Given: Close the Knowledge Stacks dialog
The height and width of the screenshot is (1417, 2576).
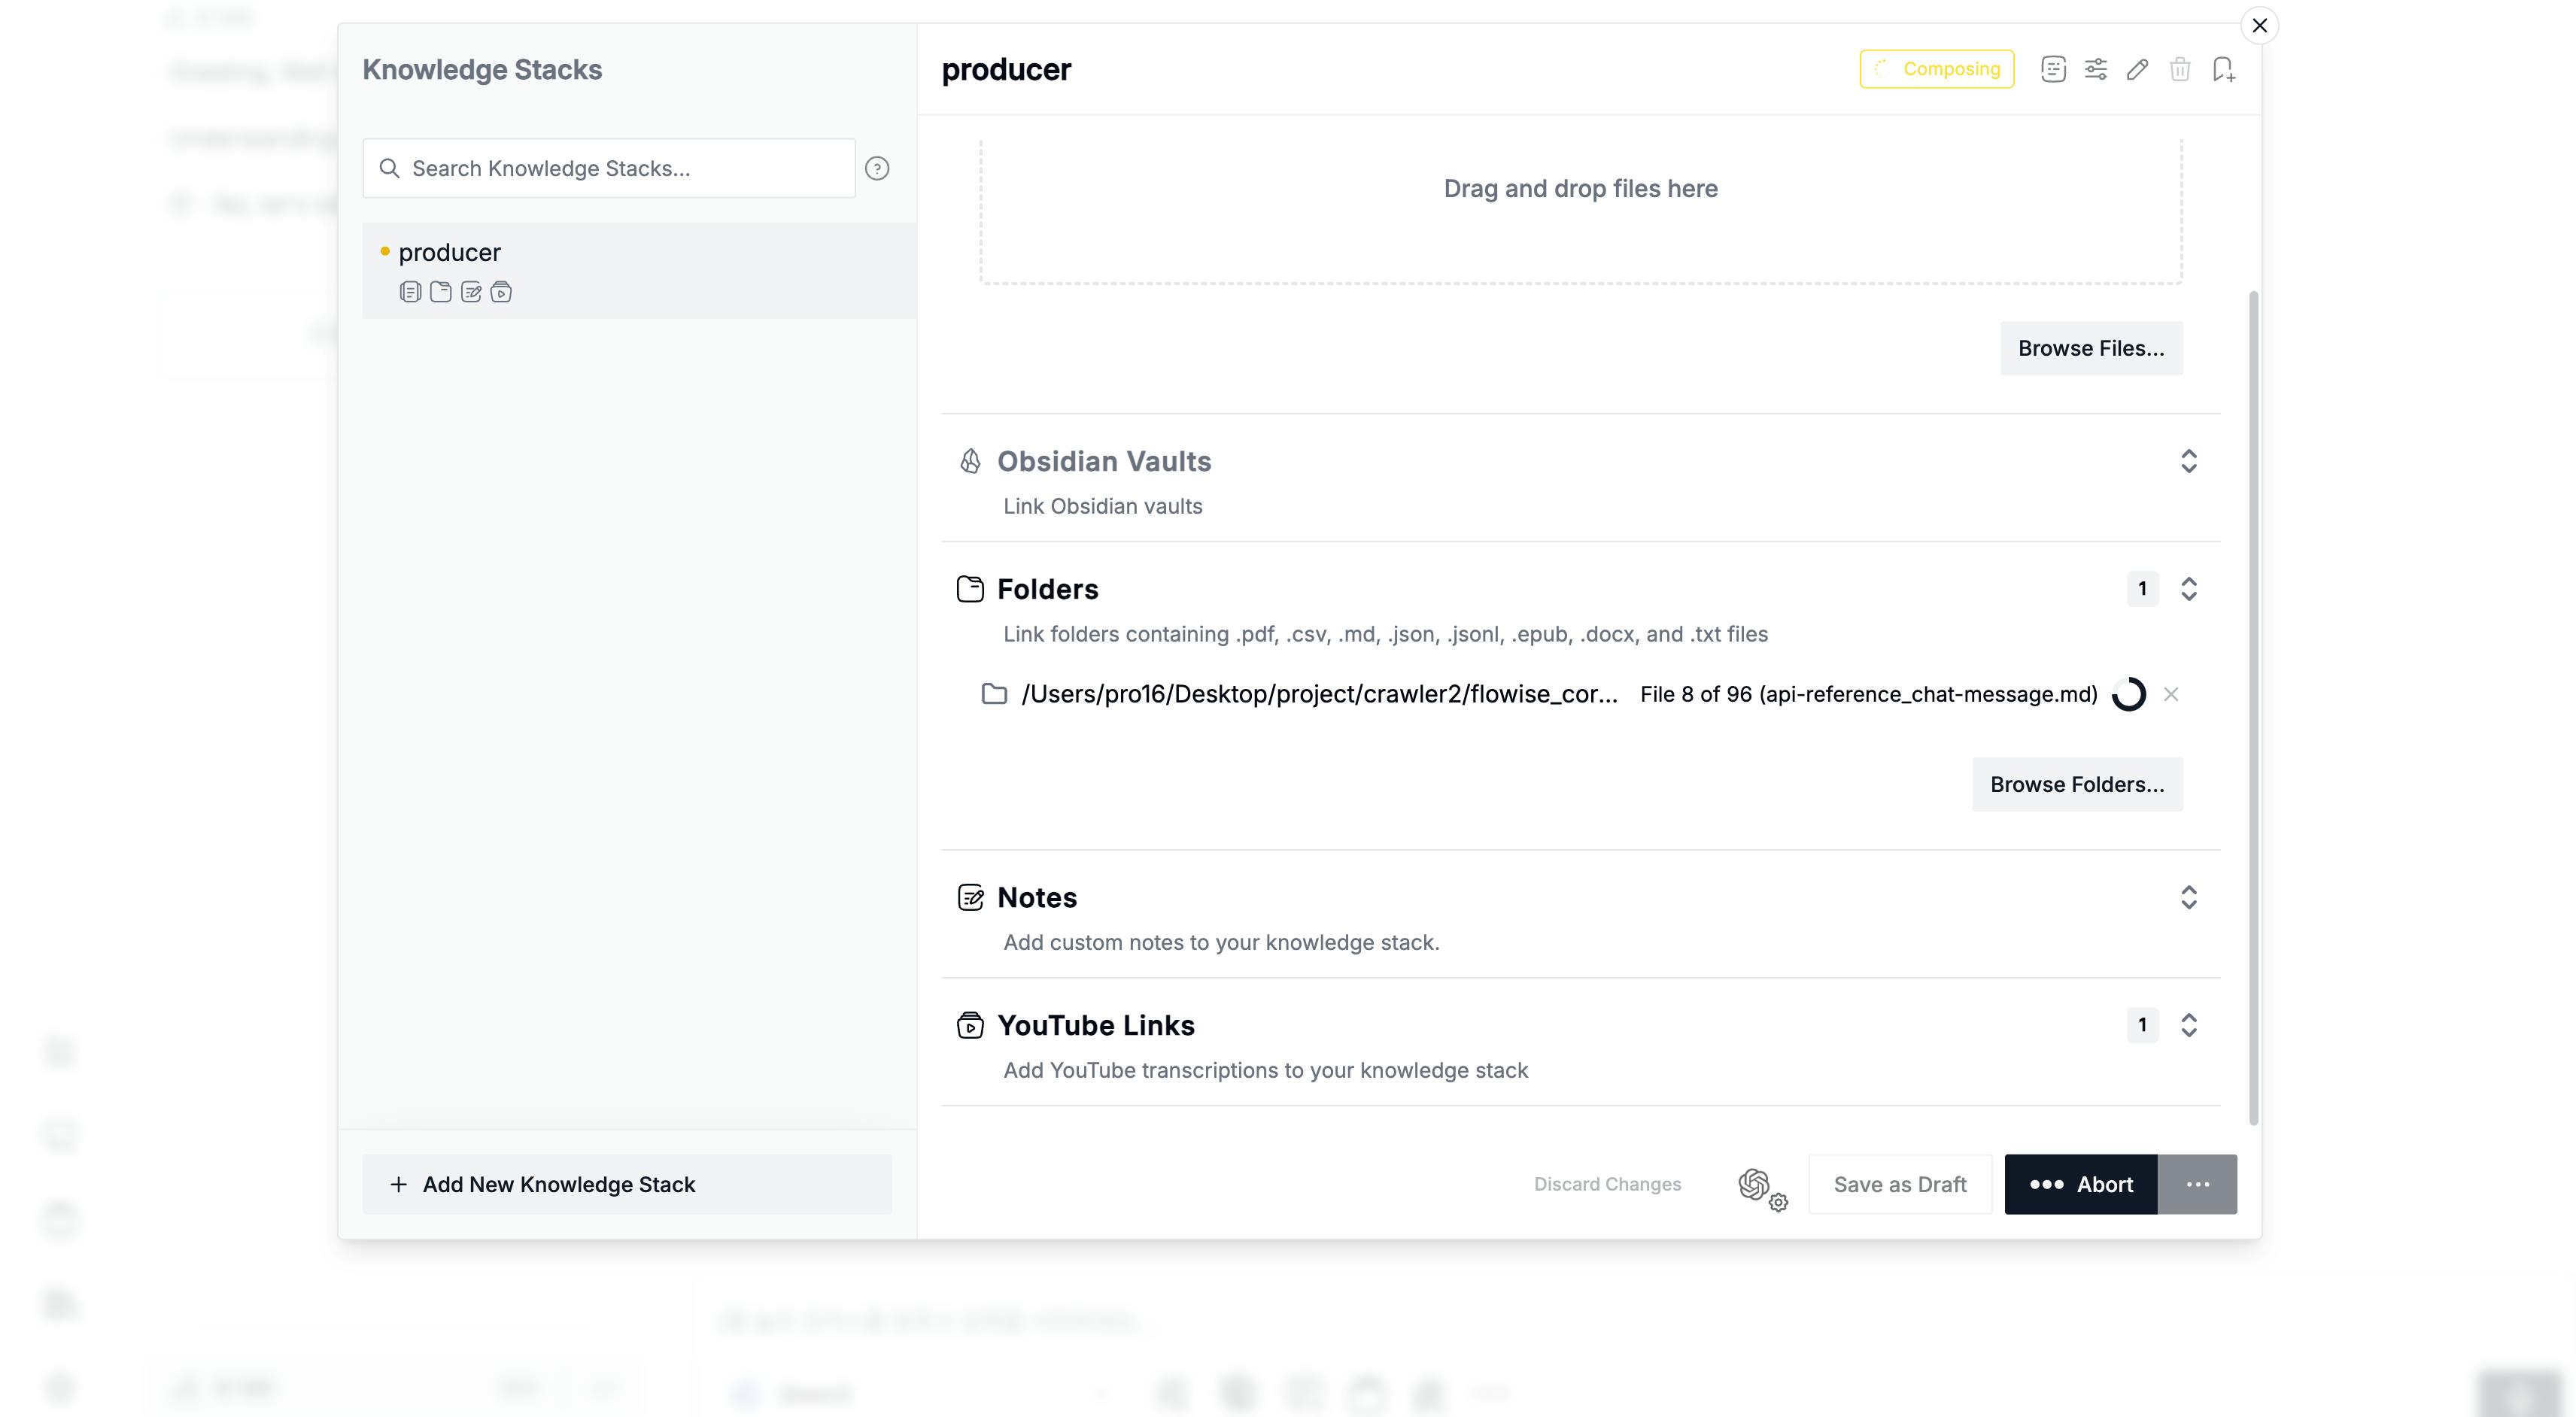Looking at the screenshot, I should coord(2259,26).
